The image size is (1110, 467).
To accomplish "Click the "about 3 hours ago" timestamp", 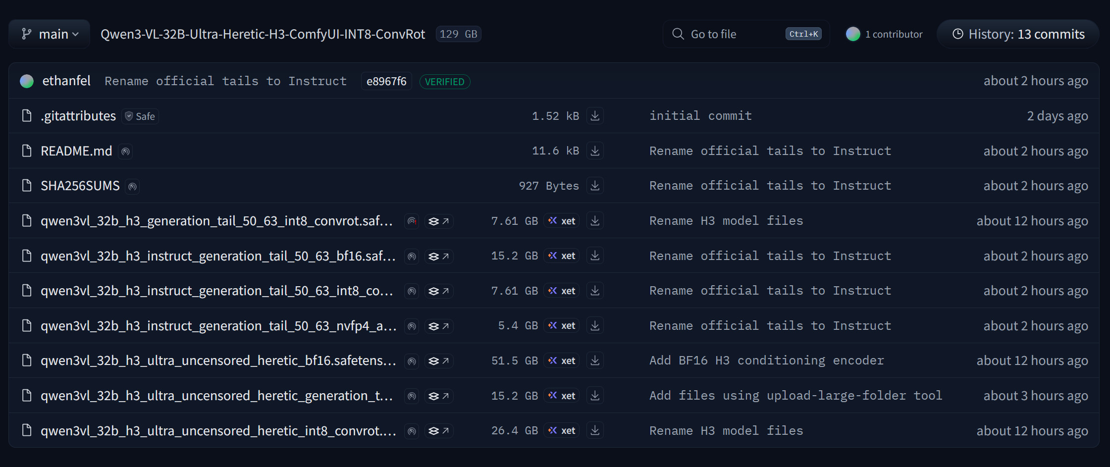I will click(x=1036, y=396).
